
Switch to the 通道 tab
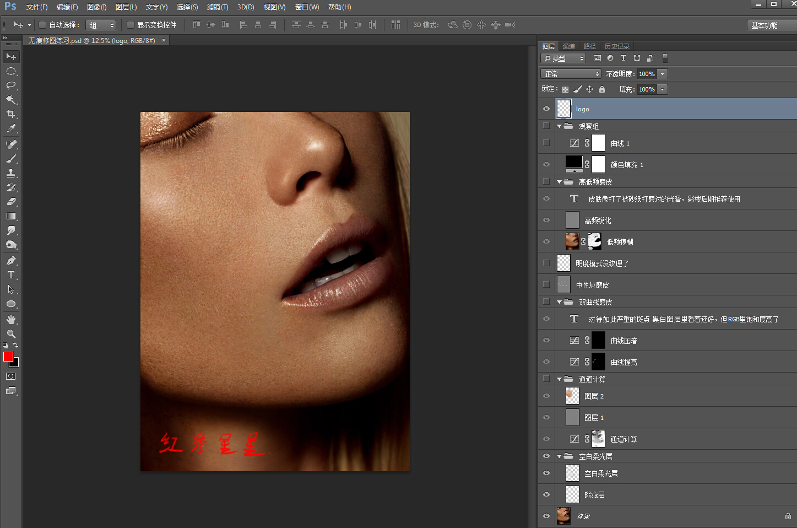(x=569, y=46)
